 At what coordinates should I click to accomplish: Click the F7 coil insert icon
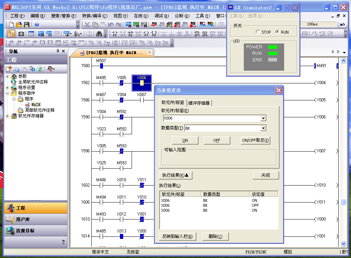pyautogui.click(x=146, y=34)
